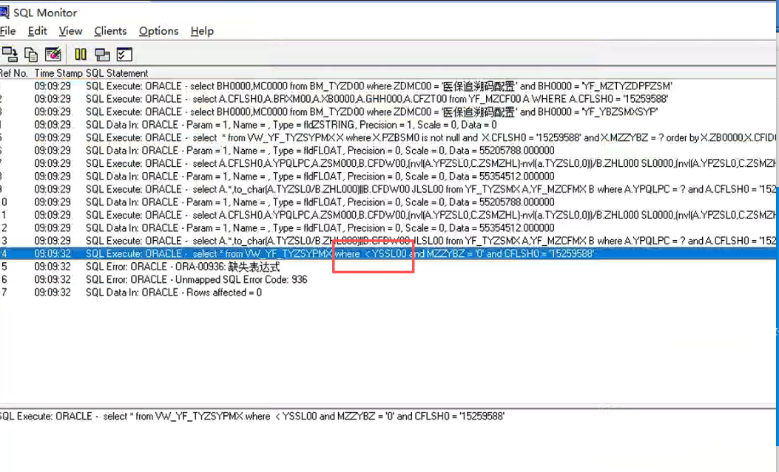Click the yellow Pause tracing icon
Image resolution: width=779 pixels, height=472 pixels.
point(81,54)
